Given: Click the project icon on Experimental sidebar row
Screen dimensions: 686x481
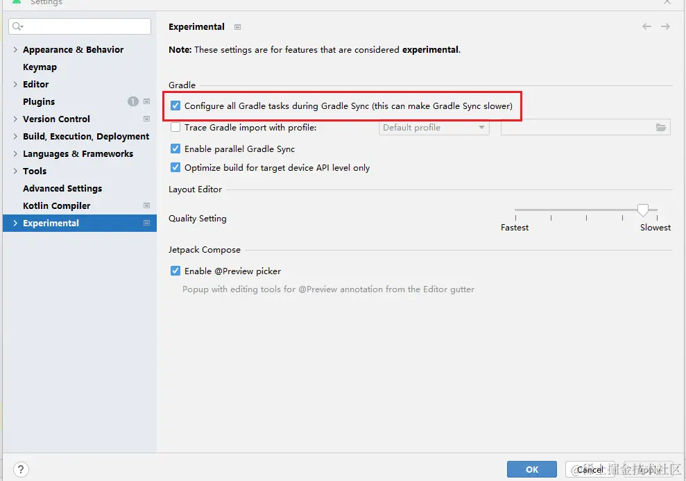Looking at the screenshot, I should click(146, 223).
